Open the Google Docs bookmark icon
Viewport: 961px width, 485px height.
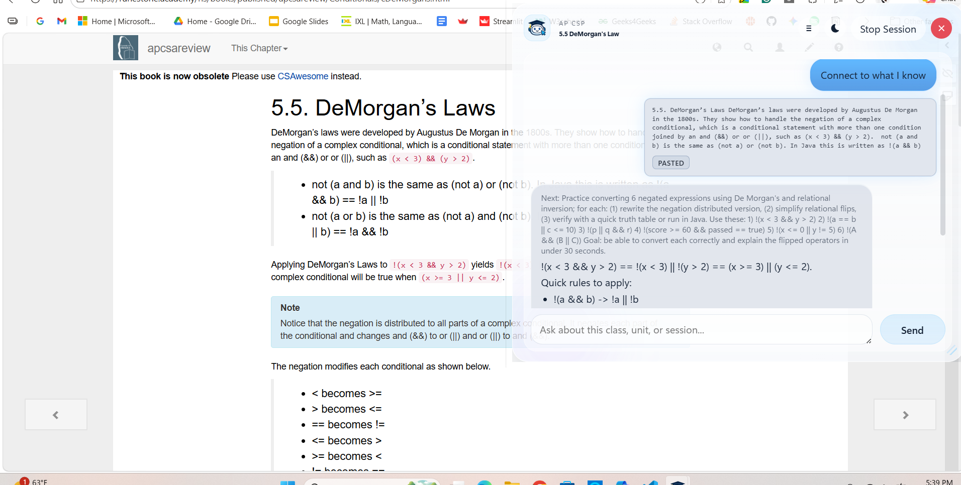click(442, 21)
